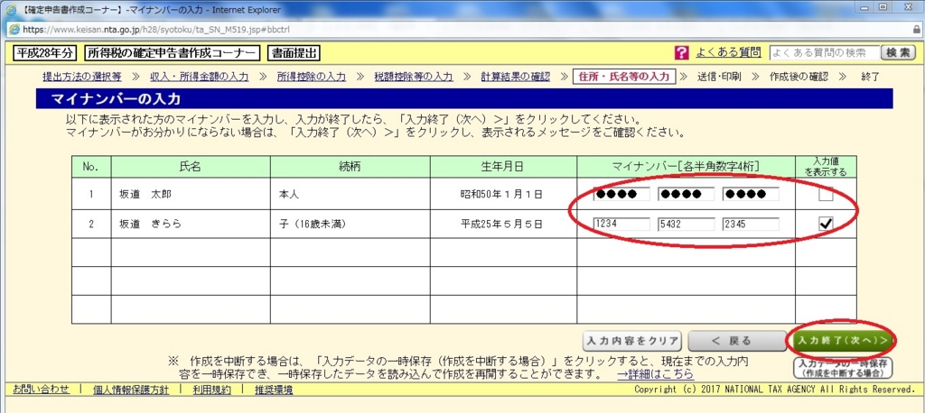Open 提出方法の選択等 step link

click(x=81, y=77)
